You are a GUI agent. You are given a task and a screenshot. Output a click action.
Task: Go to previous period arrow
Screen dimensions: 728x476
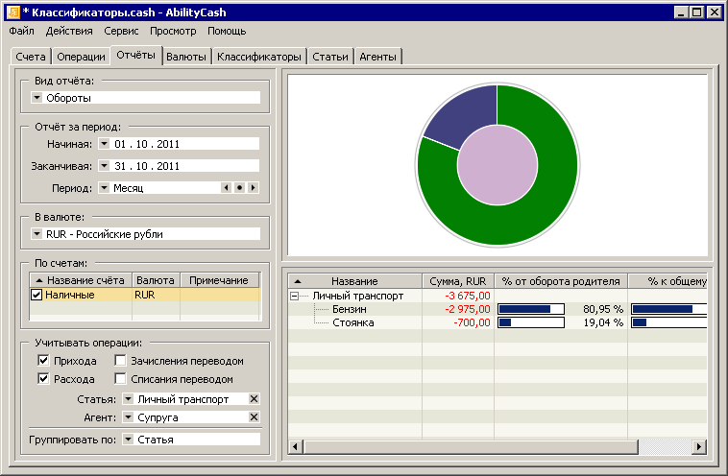[x=227, y=188]
